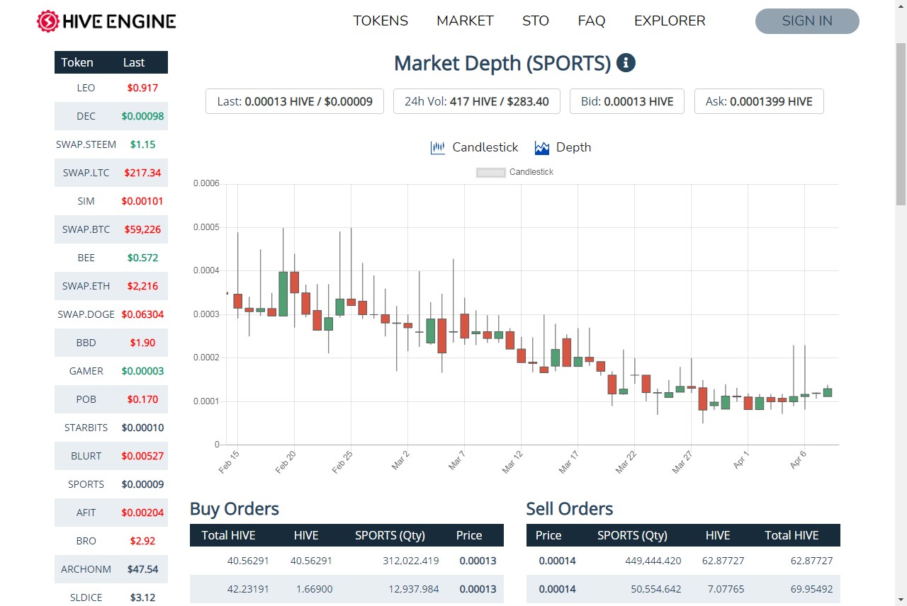Viewport: 907px width, 606px height.
Task: Select the STARBITS token row
Action: (111, 428)
